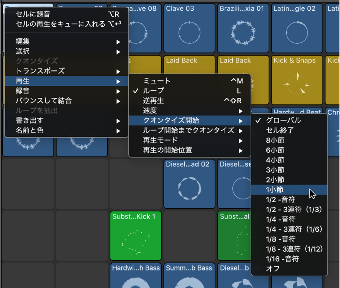Click the Clave 03 cell waveform
The image size is (340, 288).
coord(189,33)
